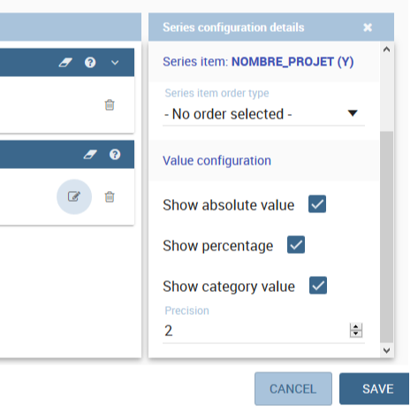Delete lower series item with trash icon
Viewport: 418px width, 406px height.
[x=110, y=196]
